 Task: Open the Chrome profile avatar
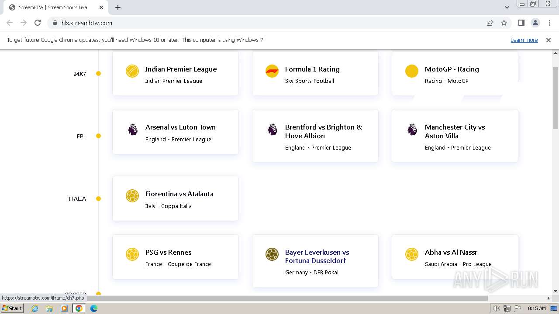click(535, 23)
